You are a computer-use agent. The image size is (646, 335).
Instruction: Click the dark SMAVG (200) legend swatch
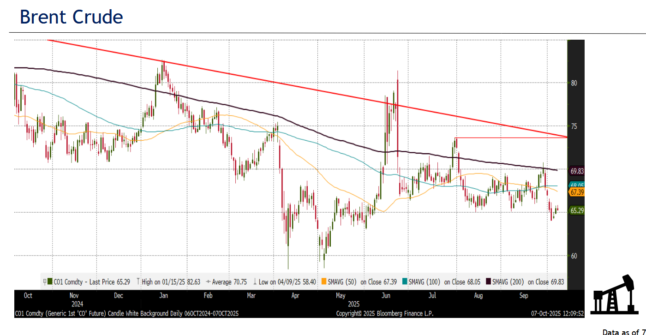tap(489, 281)
